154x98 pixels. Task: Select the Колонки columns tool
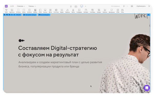point(29,11)
